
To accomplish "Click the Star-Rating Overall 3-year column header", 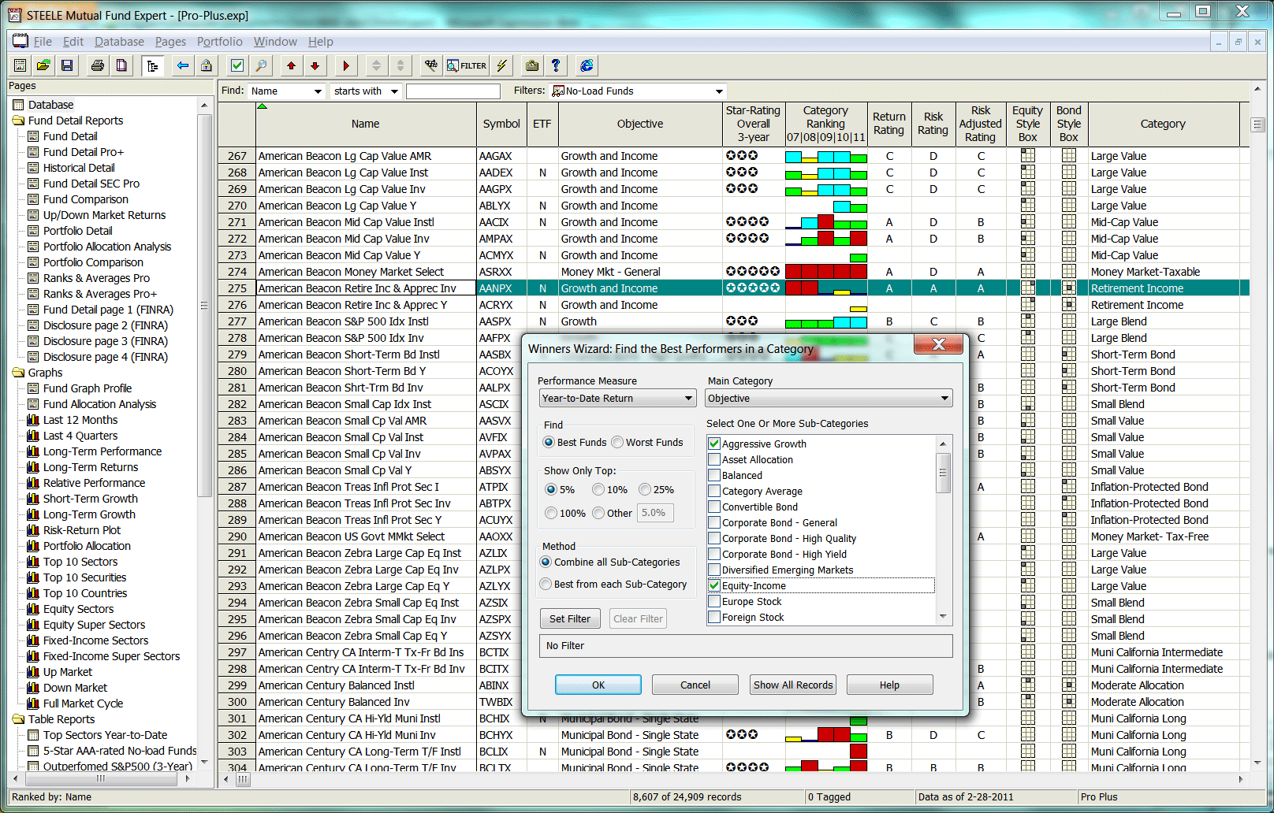I will 753,124.
